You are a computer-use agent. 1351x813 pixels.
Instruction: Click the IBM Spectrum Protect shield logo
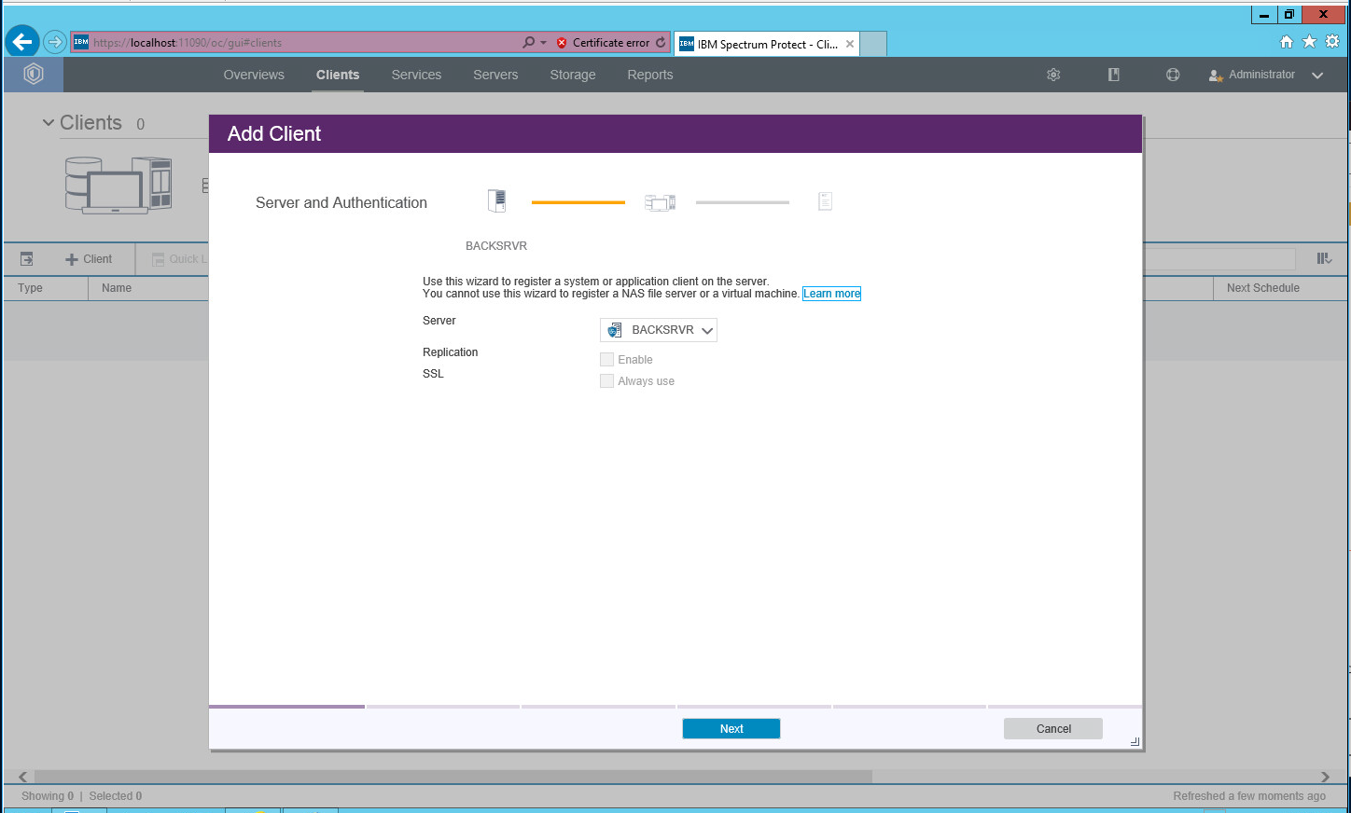34,75
